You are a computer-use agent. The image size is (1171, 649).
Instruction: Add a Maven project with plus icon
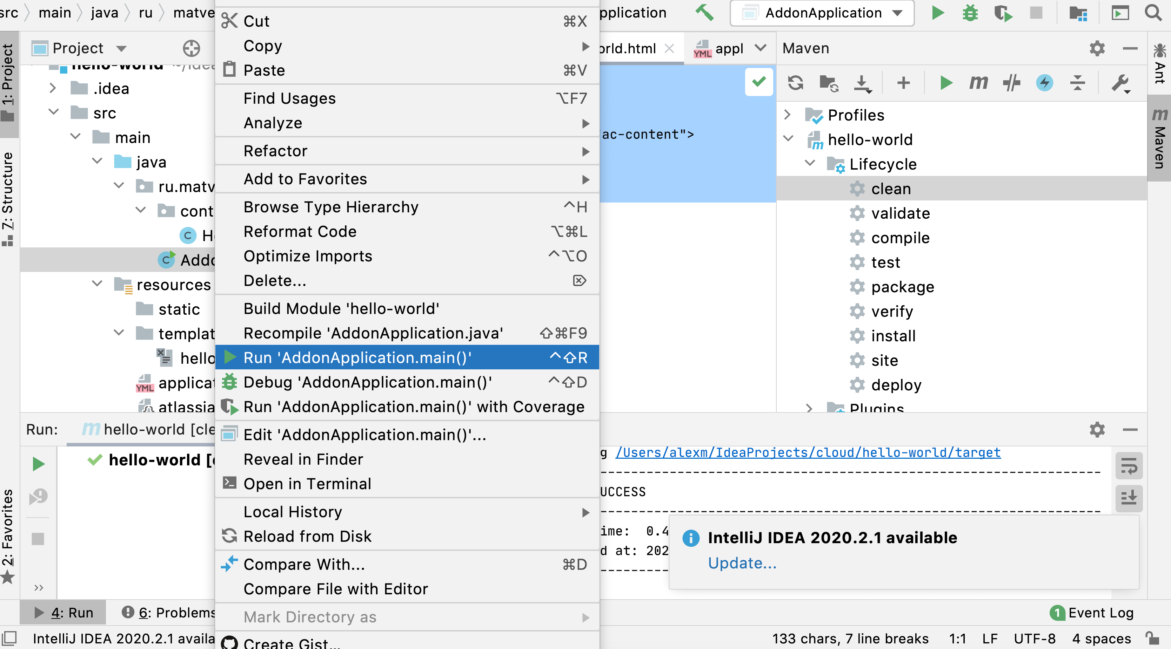904,83
